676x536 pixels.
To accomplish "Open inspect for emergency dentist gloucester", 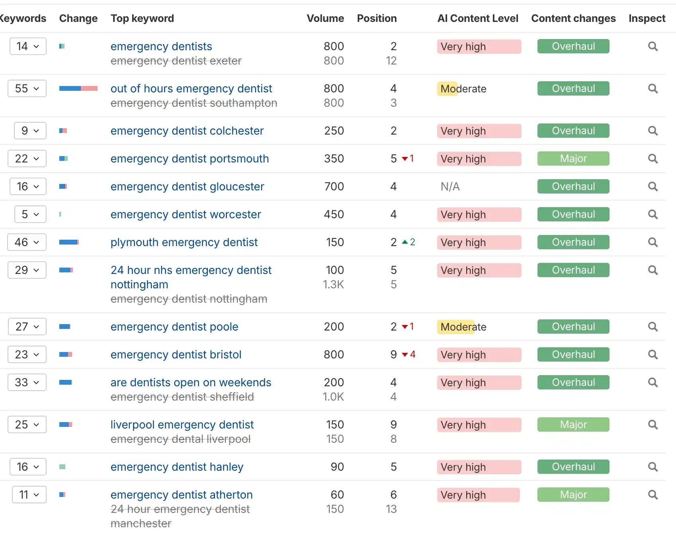I will click(x=653, y=187).
